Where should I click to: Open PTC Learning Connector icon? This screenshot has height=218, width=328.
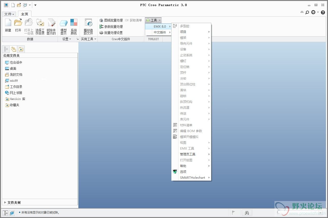(313, 12)
